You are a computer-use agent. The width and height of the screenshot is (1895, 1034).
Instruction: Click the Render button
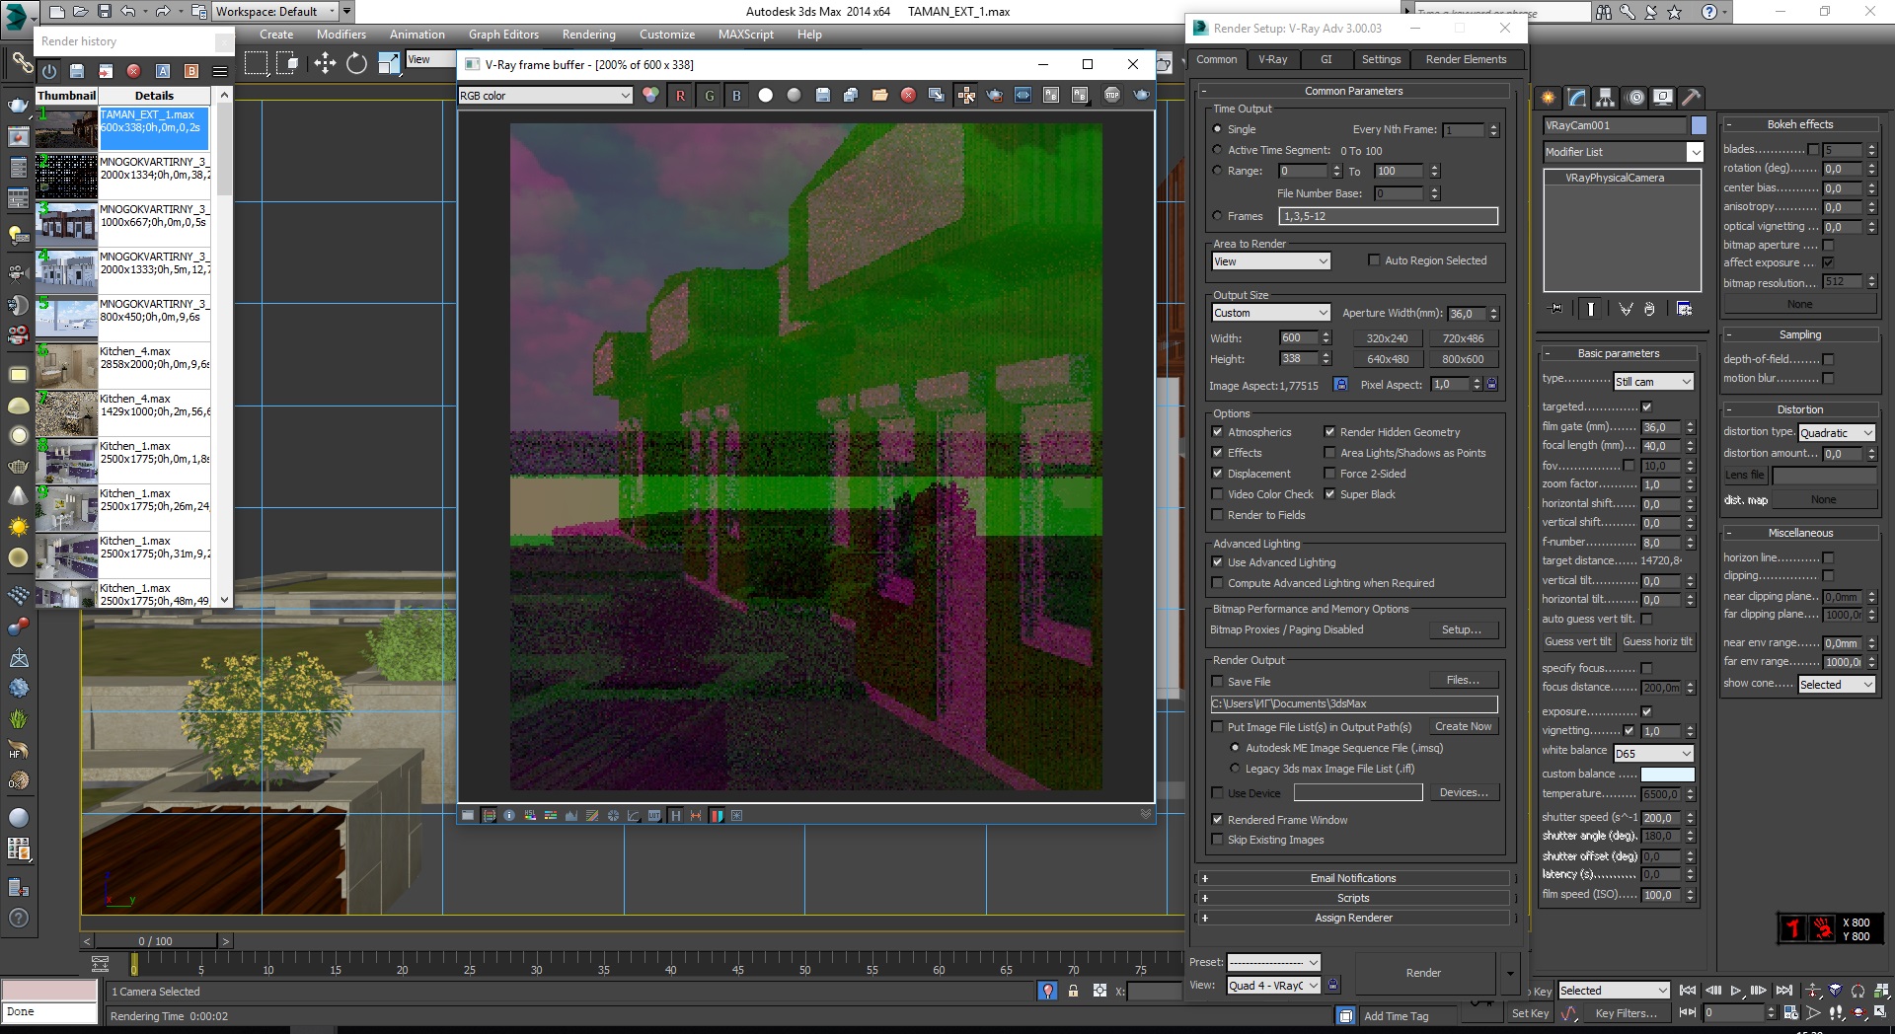1423,973
